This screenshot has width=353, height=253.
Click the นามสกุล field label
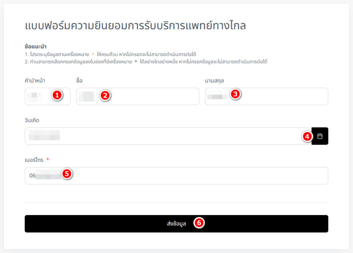tap(215, 80)
